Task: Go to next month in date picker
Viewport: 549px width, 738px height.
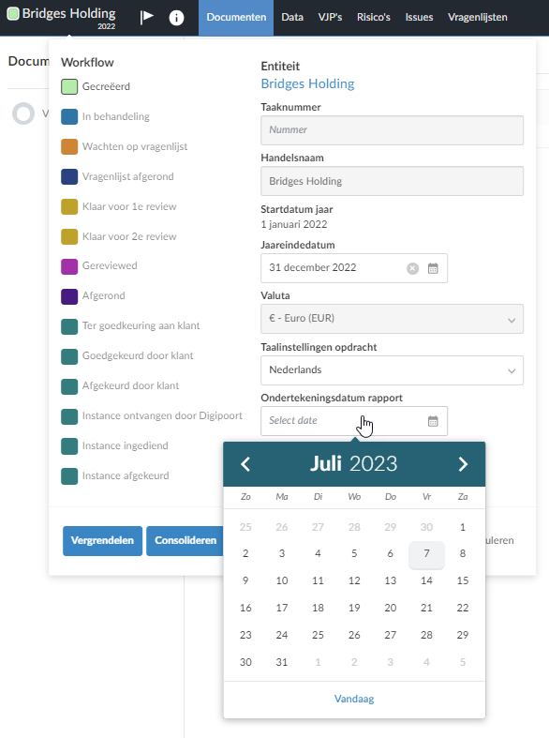Action: tap(463, 464)
